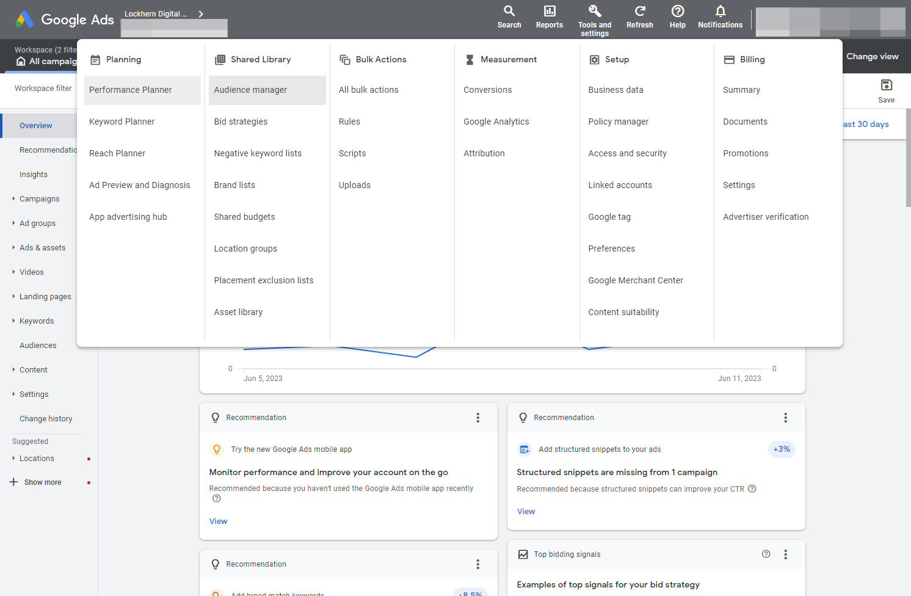Click the Refresh arrow icon
The image size is (911, 596).
tap(640, 11)
